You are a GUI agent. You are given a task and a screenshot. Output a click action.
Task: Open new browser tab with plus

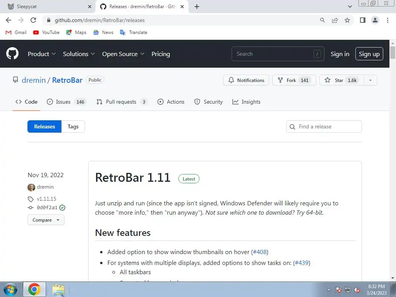tap(197, 7)
